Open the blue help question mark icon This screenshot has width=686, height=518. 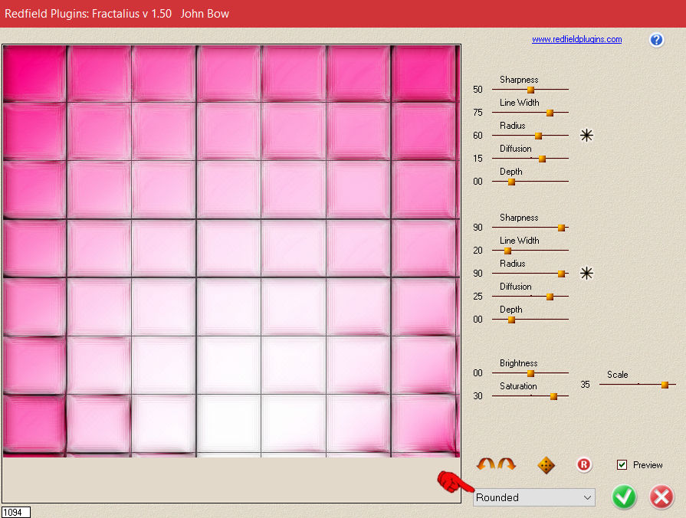pyautogui.click(x=656, y=40)
